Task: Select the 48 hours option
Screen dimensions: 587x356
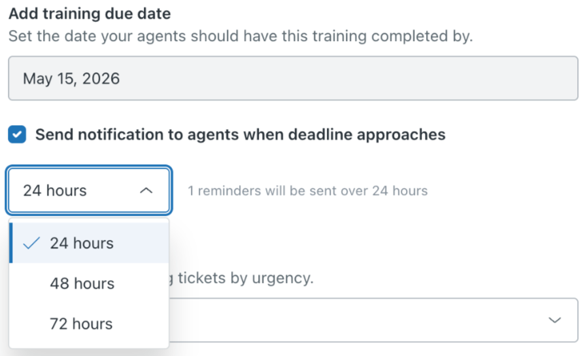Action: point(82,284)
